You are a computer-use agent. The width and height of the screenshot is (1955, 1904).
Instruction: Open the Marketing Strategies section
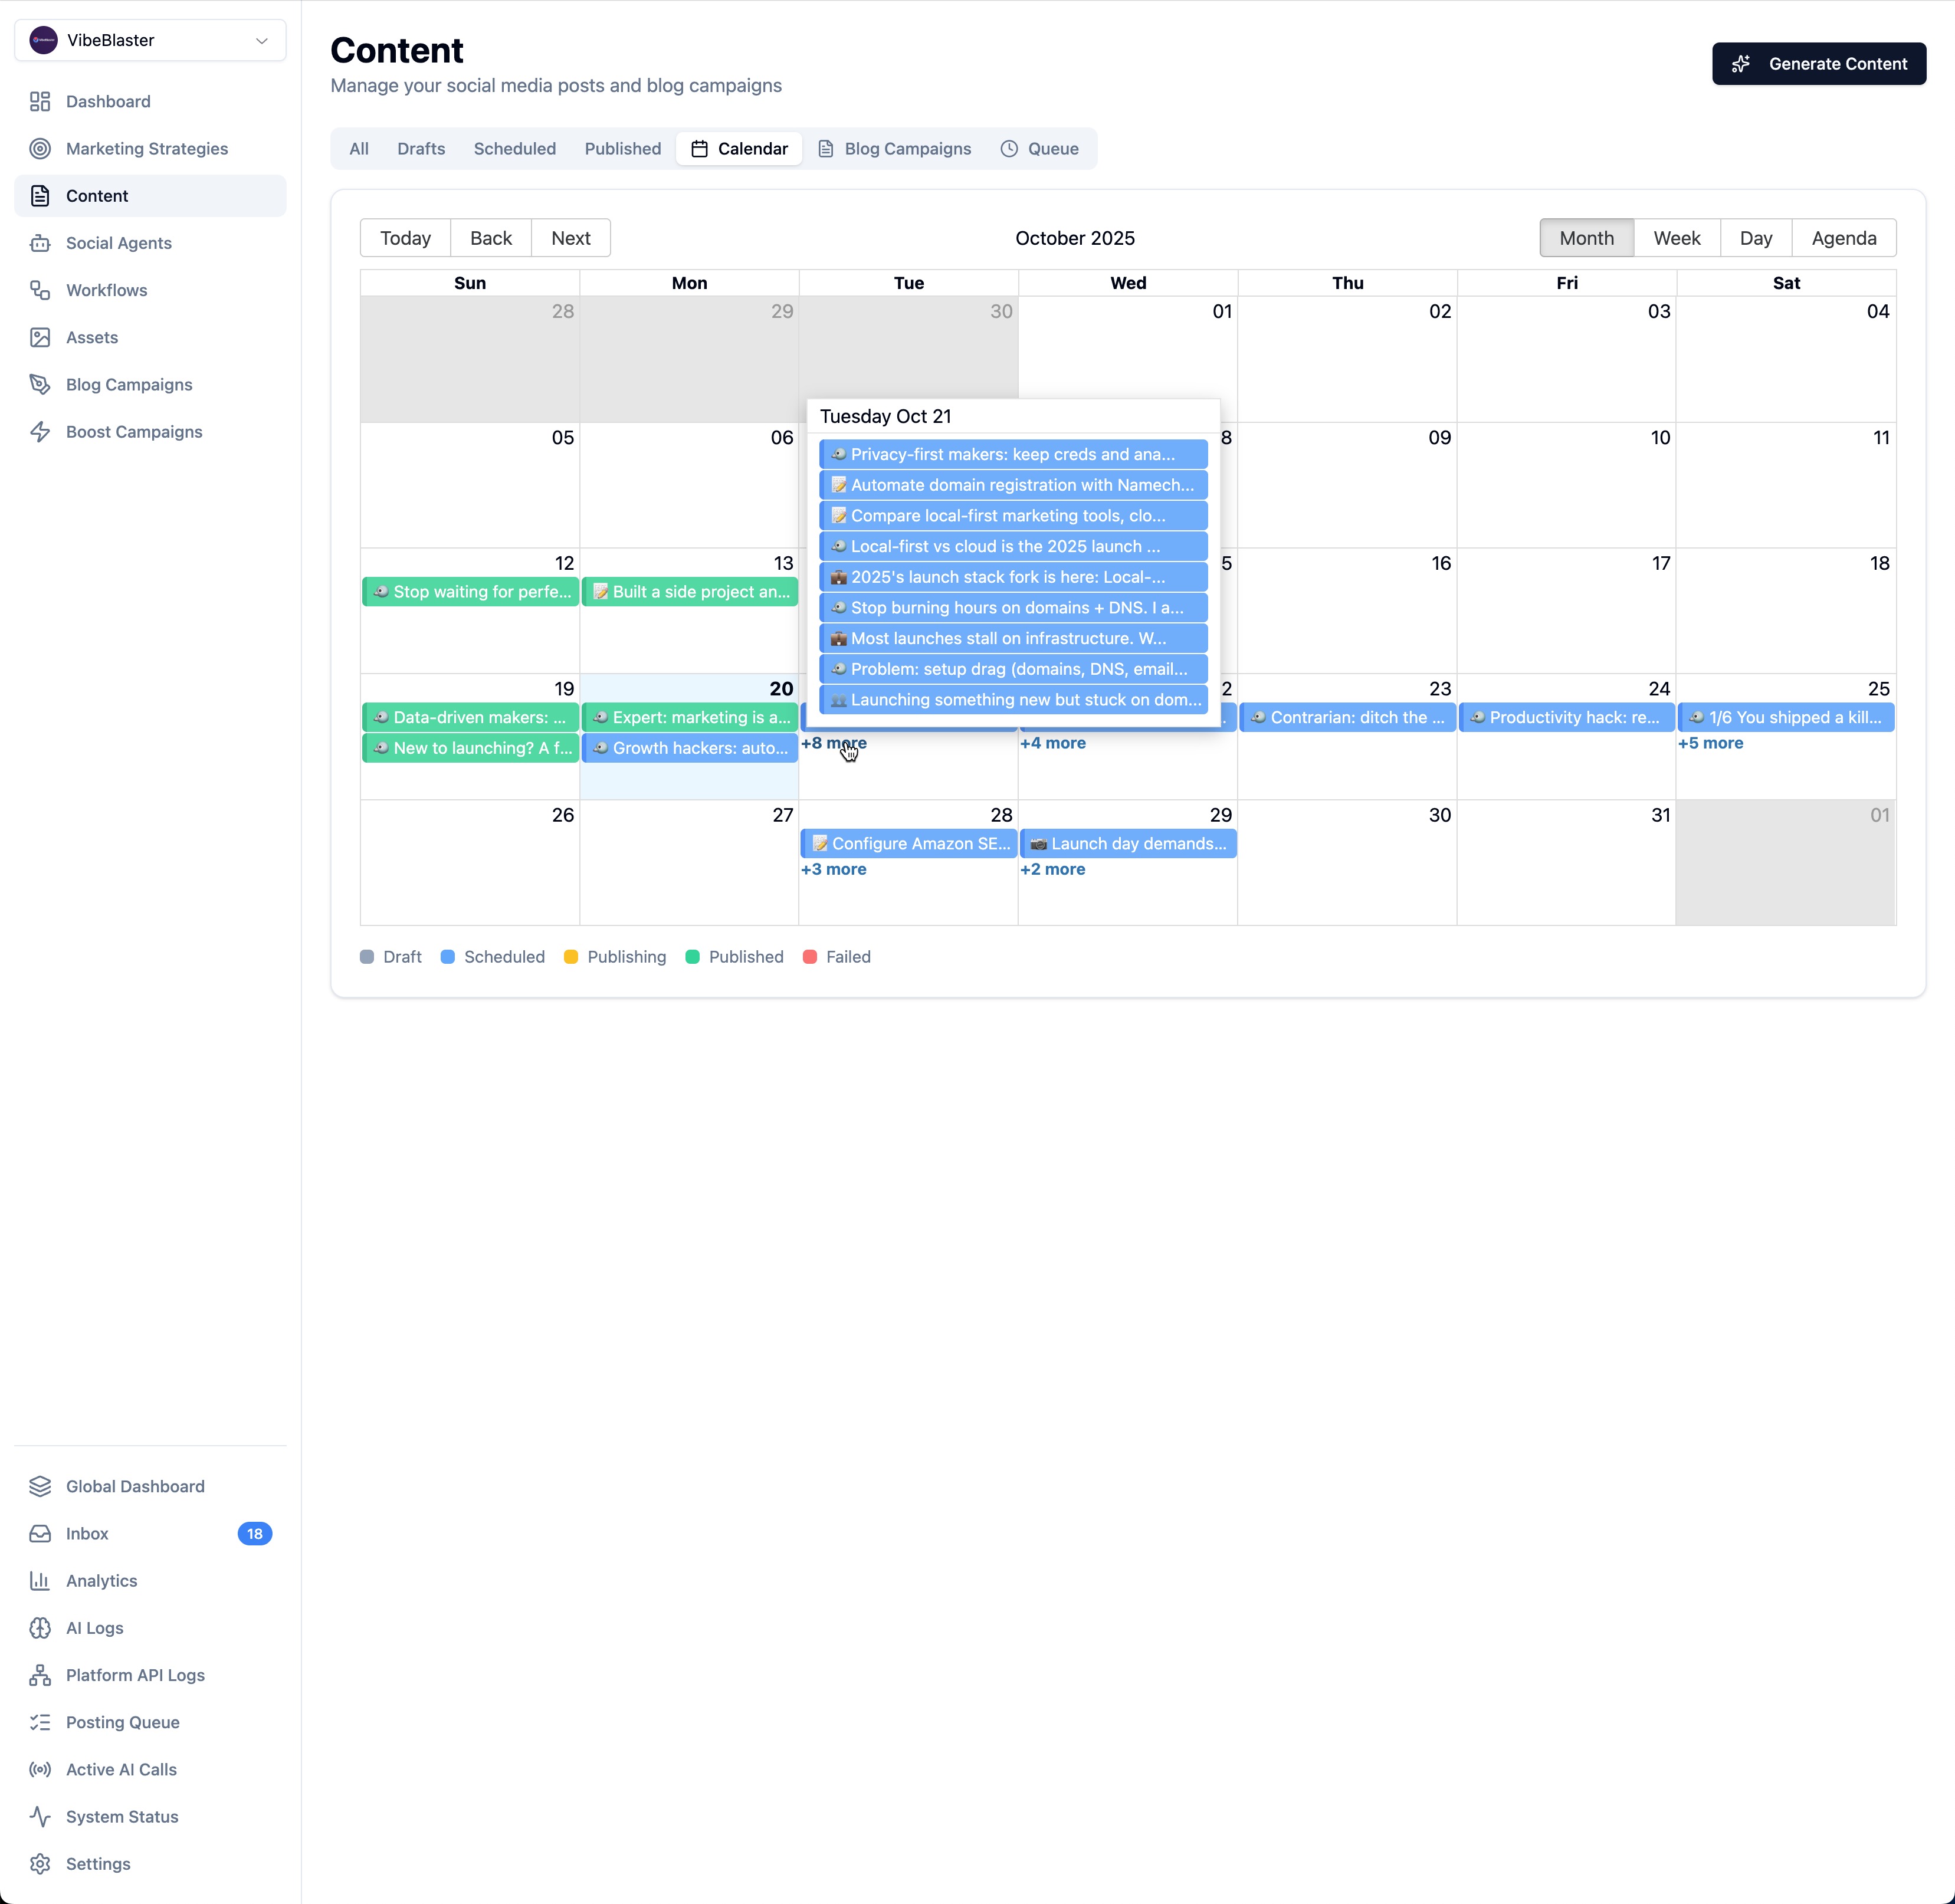[x=146, y=148]
